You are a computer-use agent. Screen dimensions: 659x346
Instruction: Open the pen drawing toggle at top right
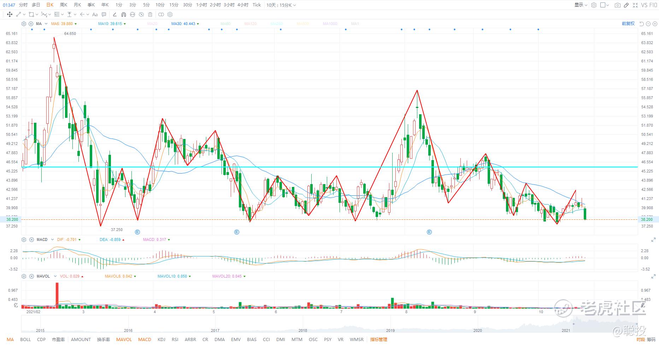[x=626, y=5]
